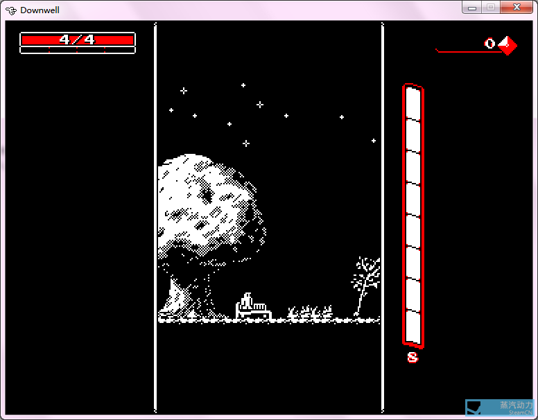This screenshot has width=538, height=420.
Task: Click the Downwell app icon in title bar
Action: tap(11, 10)
